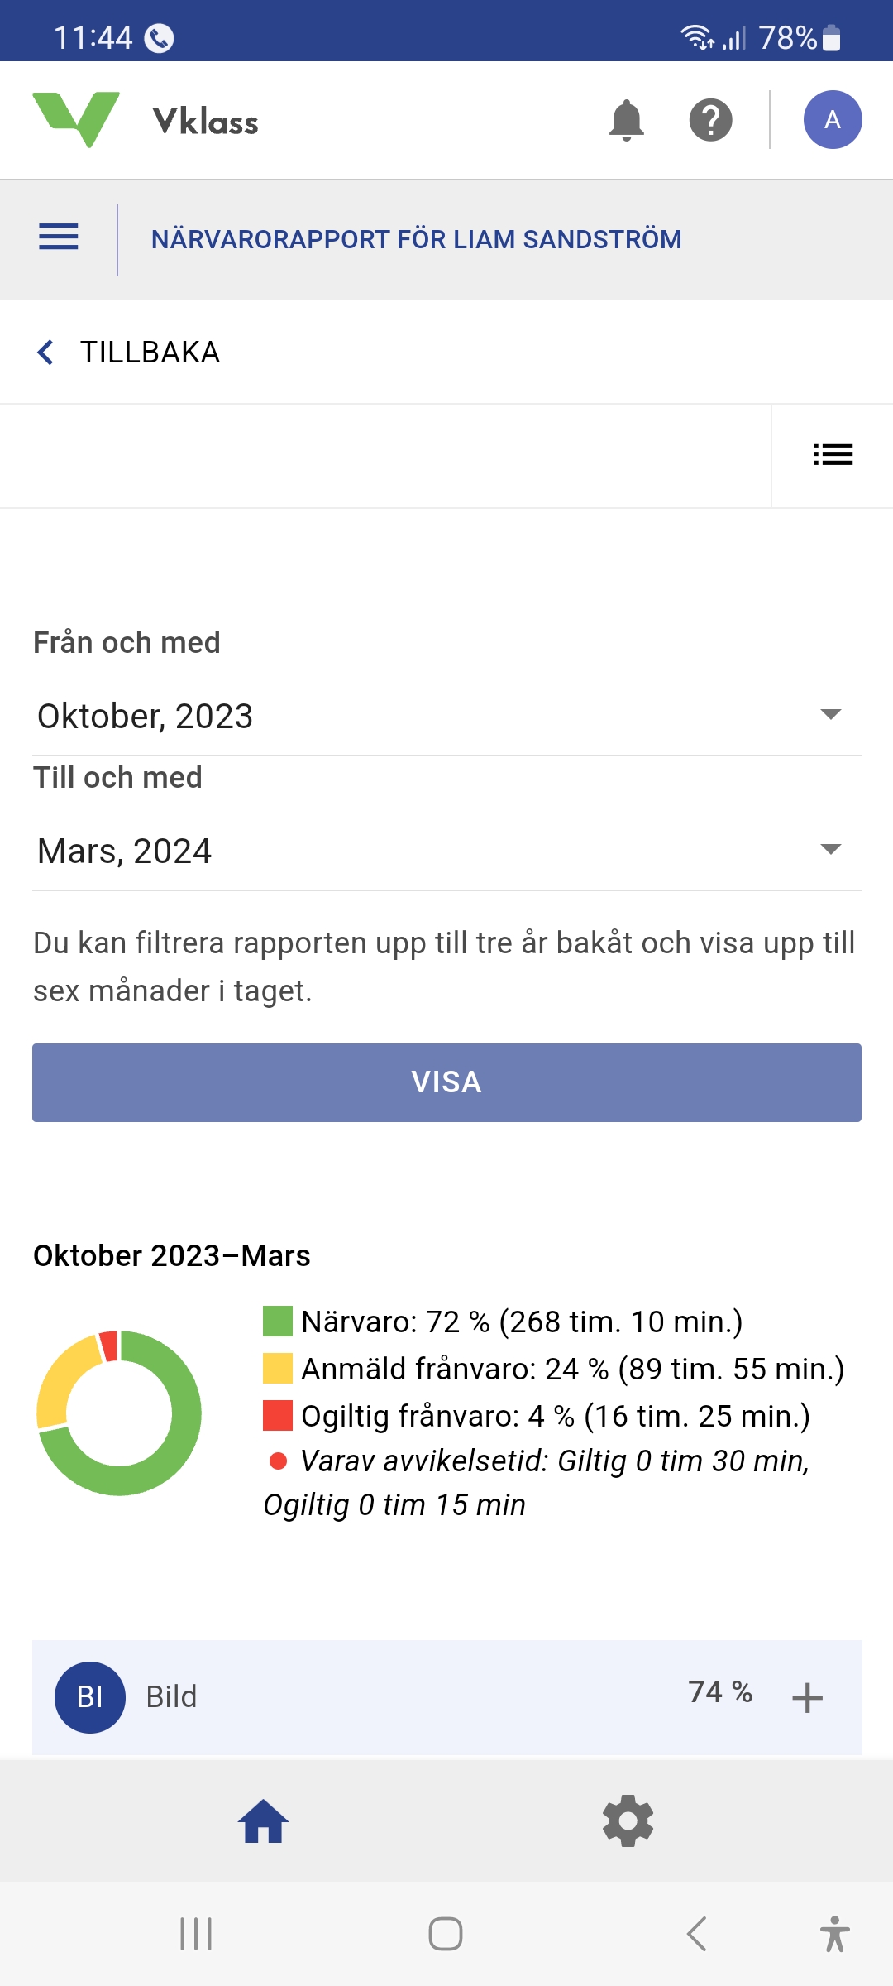893x1986 pixels.
Task: Switch to list view icon
Action: 833,454
